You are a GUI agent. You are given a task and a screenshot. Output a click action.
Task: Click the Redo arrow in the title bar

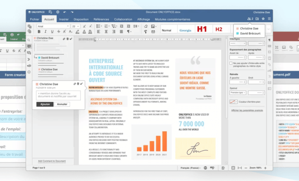pyautogui.click(x=72, y=12)
